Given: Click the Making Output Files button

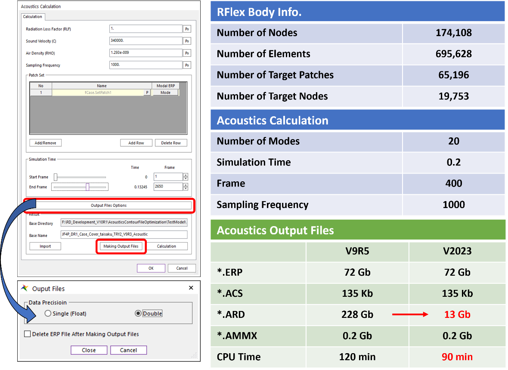Looking at the screenshot, I should click(121, 246).
